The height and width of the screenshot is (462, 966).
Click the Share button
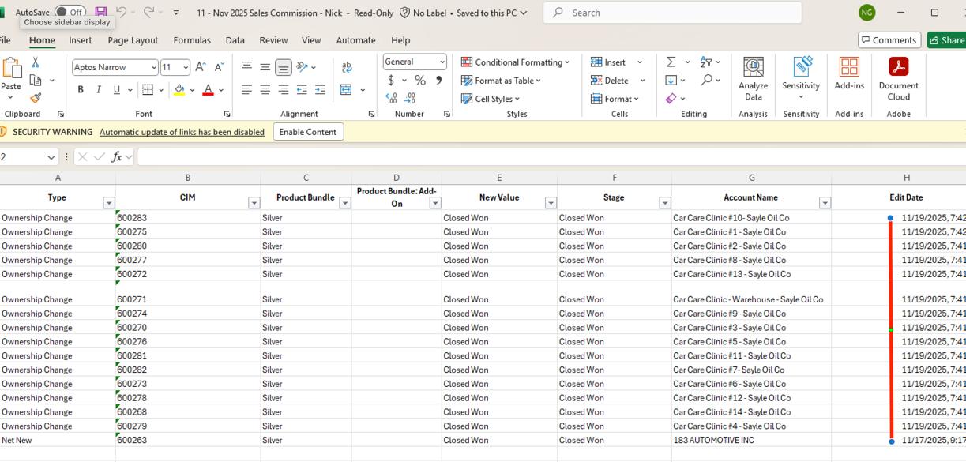(946, 40)
